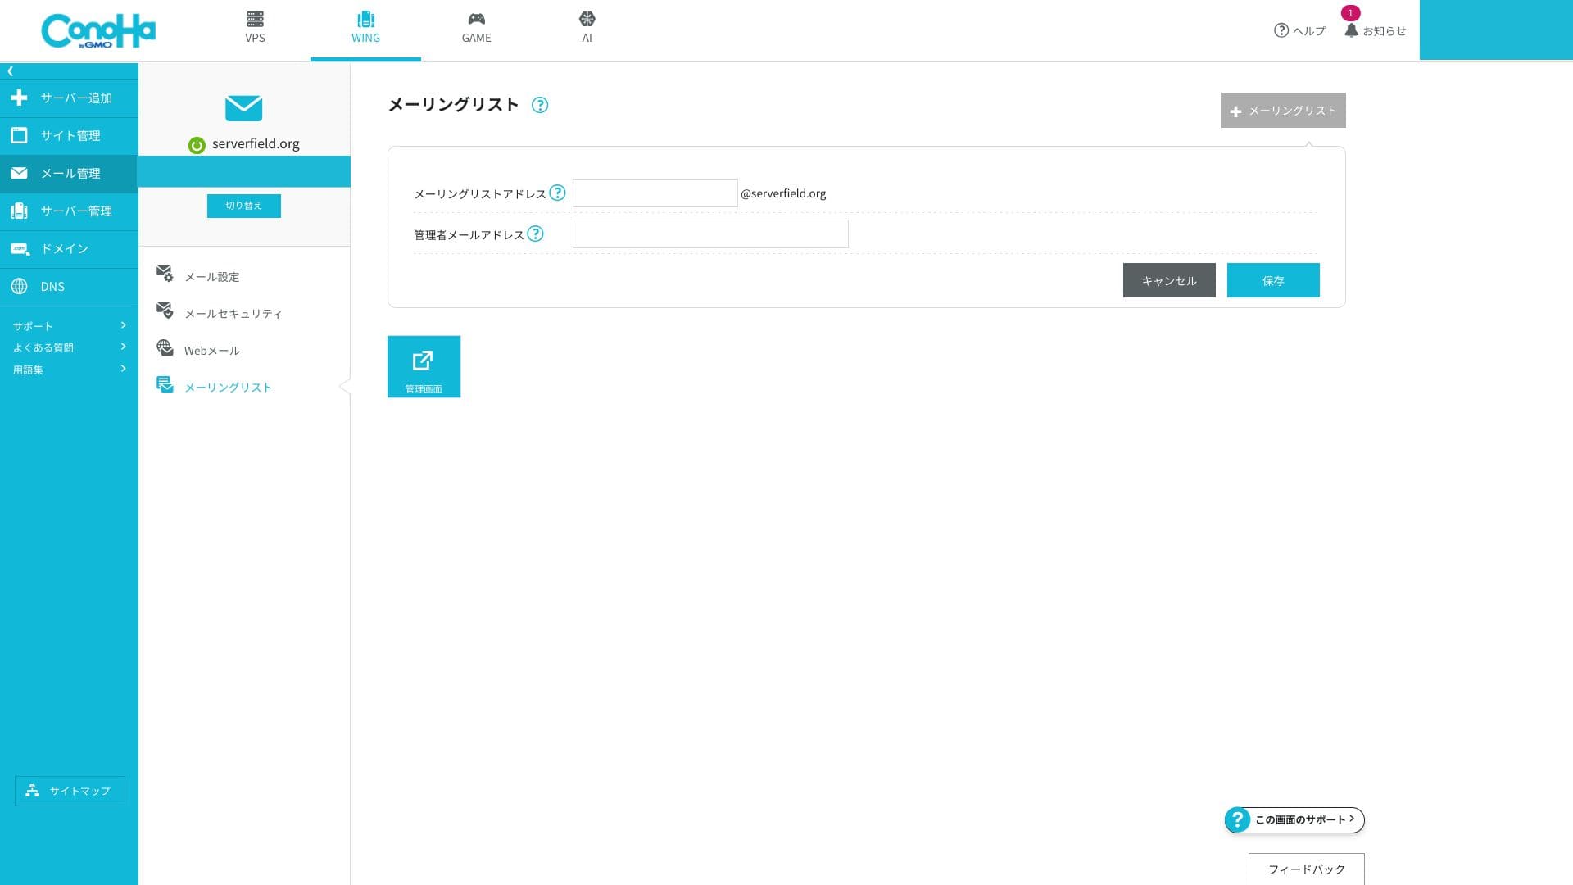Click help icon next to 管理者メールアドレス
The height and width of the screenshot is (885, 1573).
pos(535,234)
